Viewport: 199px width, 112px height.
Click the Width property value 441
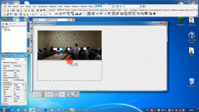point(19,101)
